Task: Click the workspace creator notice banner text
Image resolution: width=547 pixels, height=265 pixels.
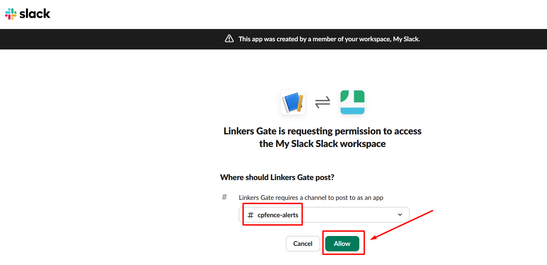Action: (329, 39)
